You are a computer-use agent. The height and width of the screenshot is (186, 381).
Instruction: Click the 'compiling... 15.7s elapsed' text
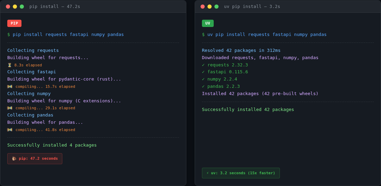(x=45, y=86)
